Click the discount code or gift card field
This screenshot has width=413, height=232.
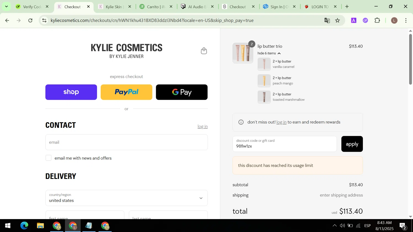pyautogui.click(x=284, y=144)
